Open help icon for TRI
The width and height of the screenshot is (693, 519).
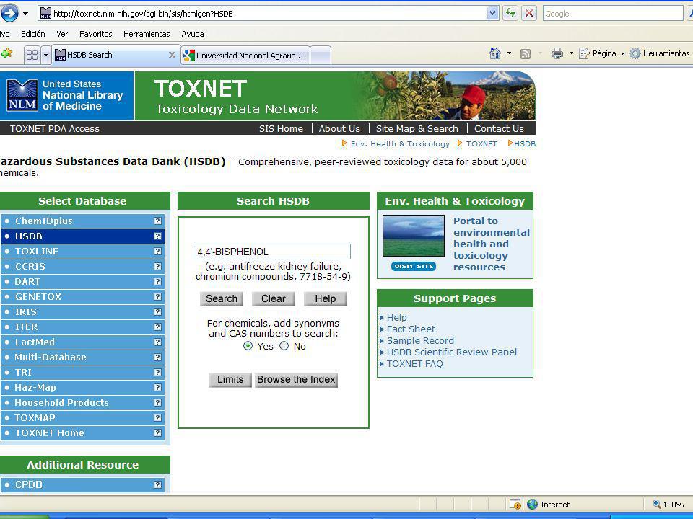157,373
